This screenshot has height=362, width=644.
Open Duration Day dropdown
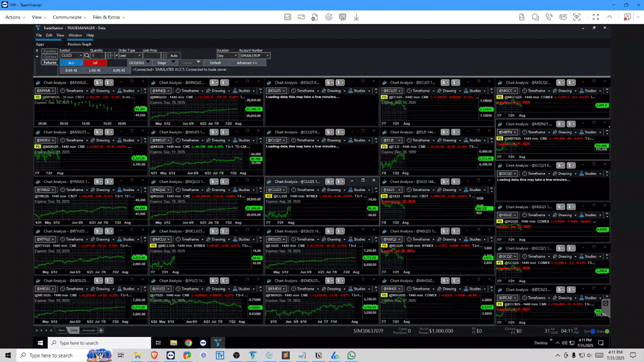pos(235,55)
